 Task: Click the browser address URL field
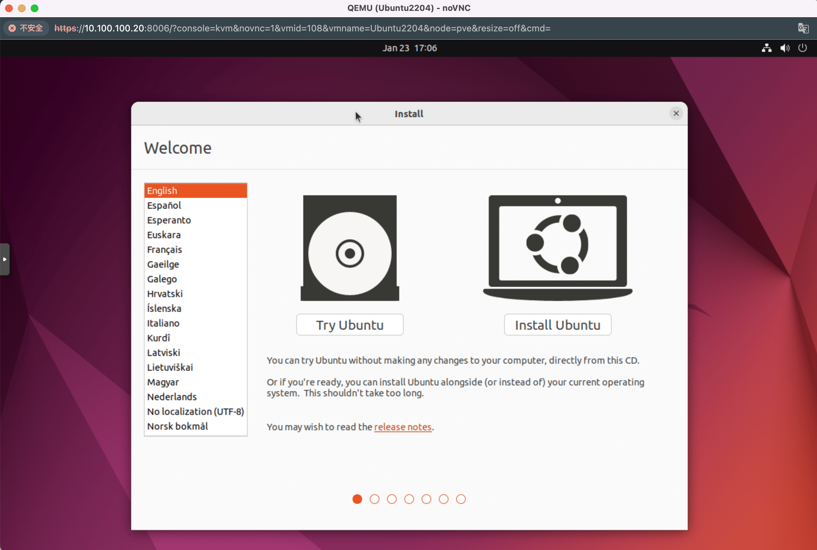tap(303, 28)
